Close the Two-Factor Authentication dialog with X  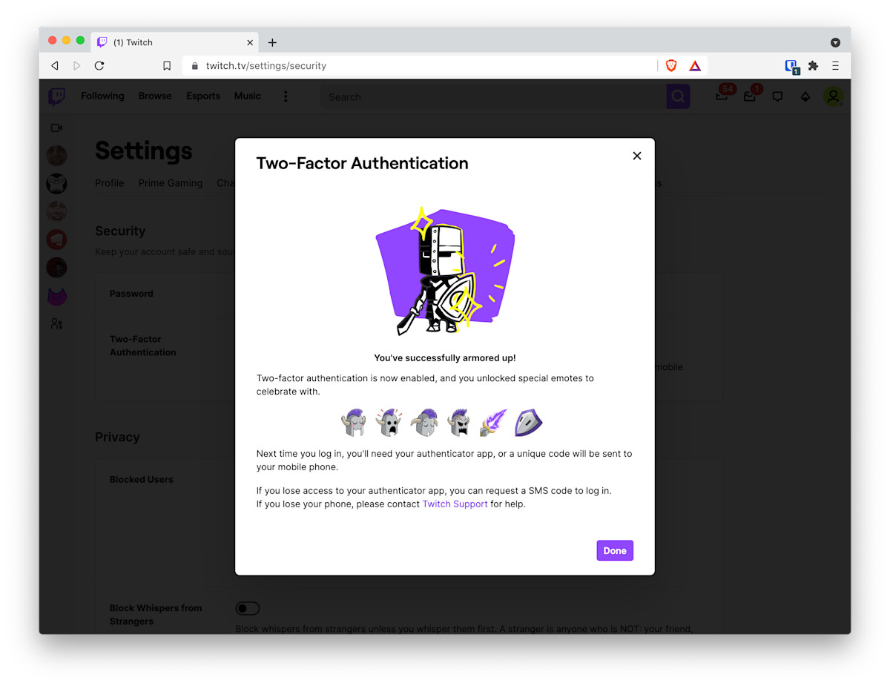pyautogui.click(x=636, y=156)
